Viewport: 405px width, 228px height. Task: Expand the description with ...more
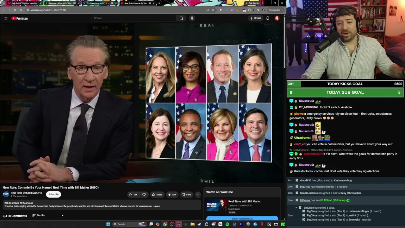pos(156,206)
